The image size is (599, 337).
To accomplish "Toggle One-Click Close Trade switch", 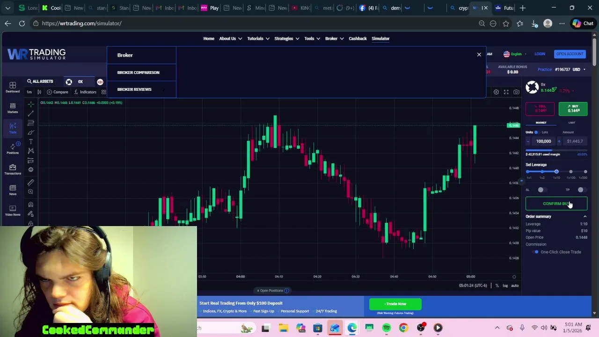I will 536,252.
